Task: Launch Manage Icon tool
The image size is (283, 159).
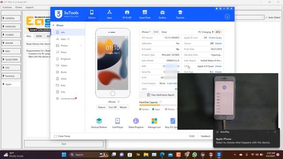Action: click(154, 123)
